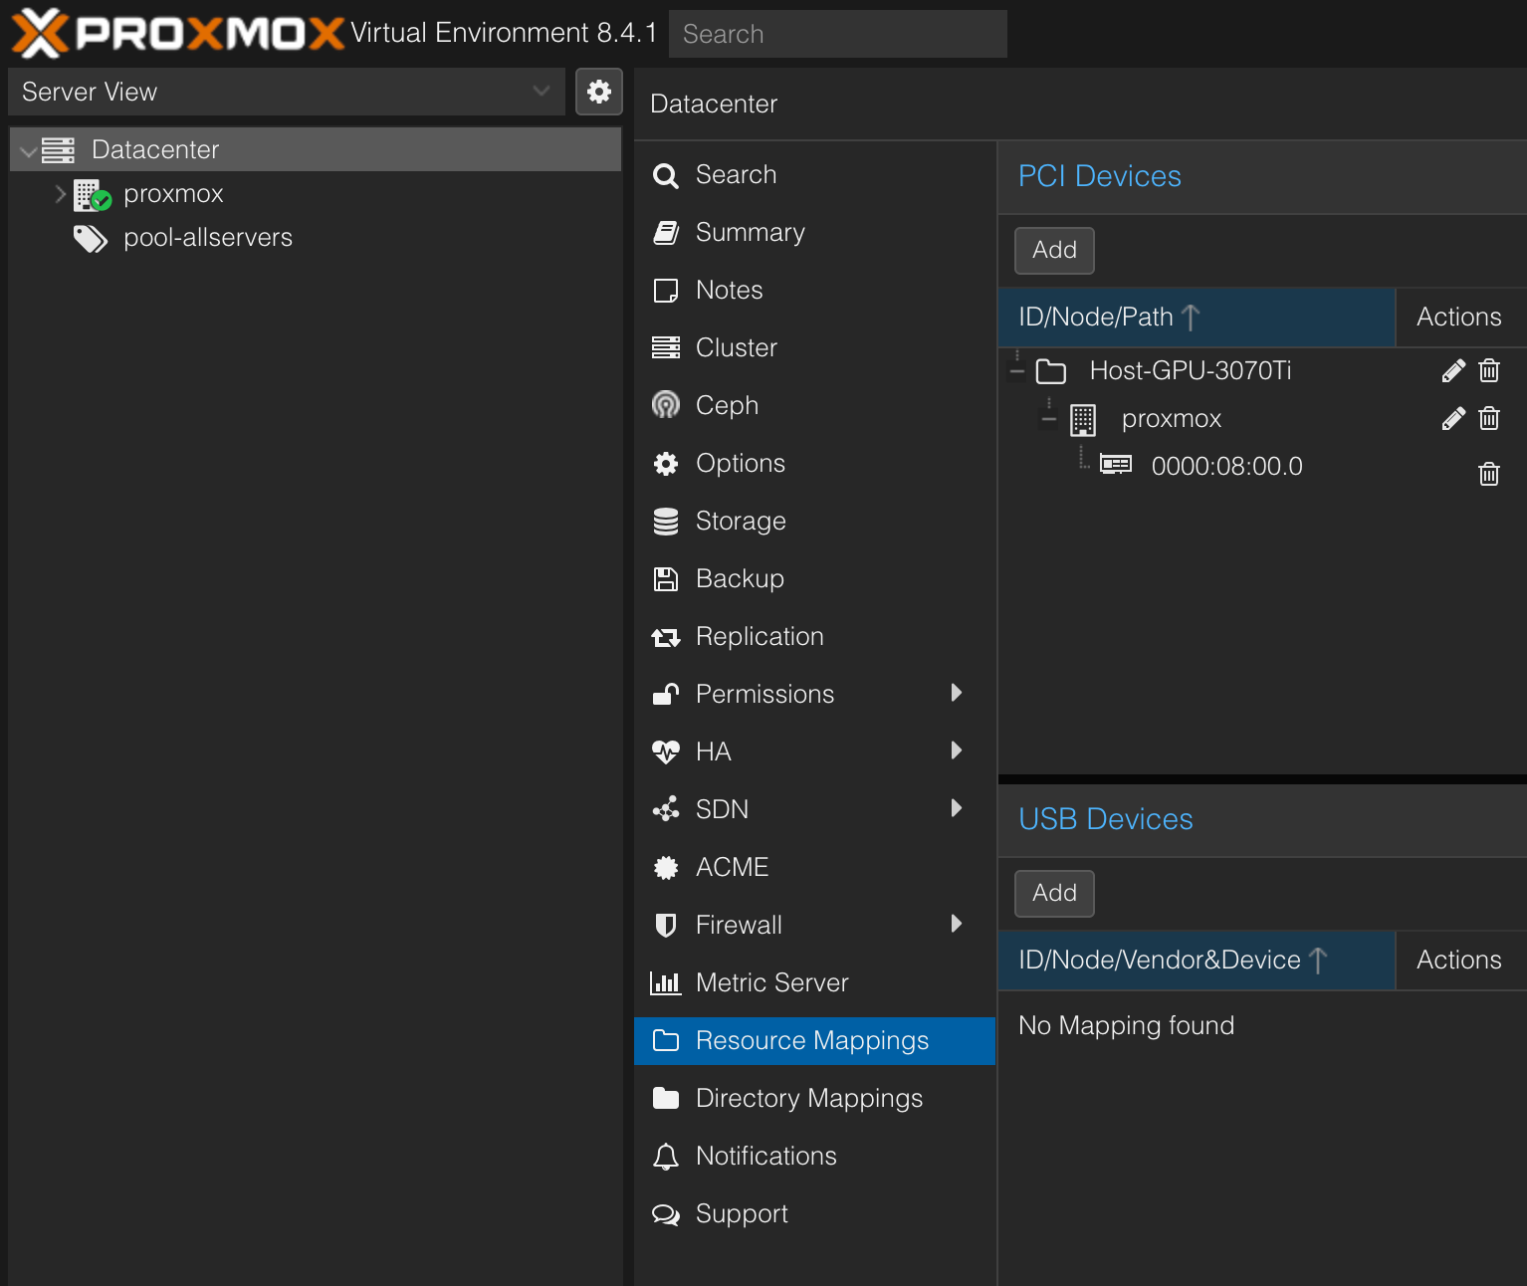
Task: Click the top Search input field
Action: tap(838, 34)
